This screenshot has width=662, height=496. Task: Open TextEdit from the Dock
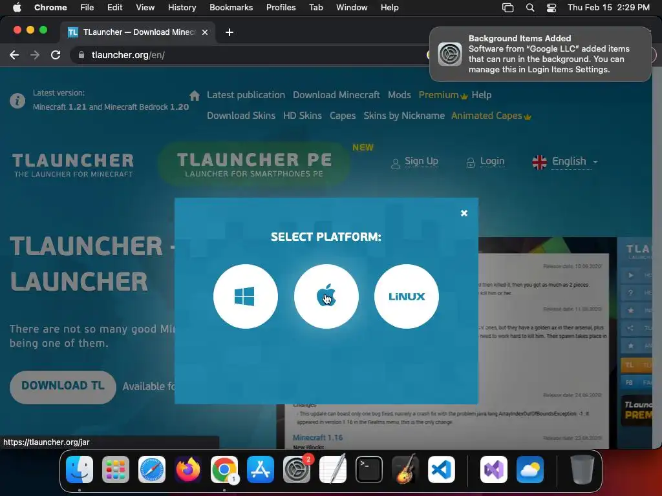(333, 469)
